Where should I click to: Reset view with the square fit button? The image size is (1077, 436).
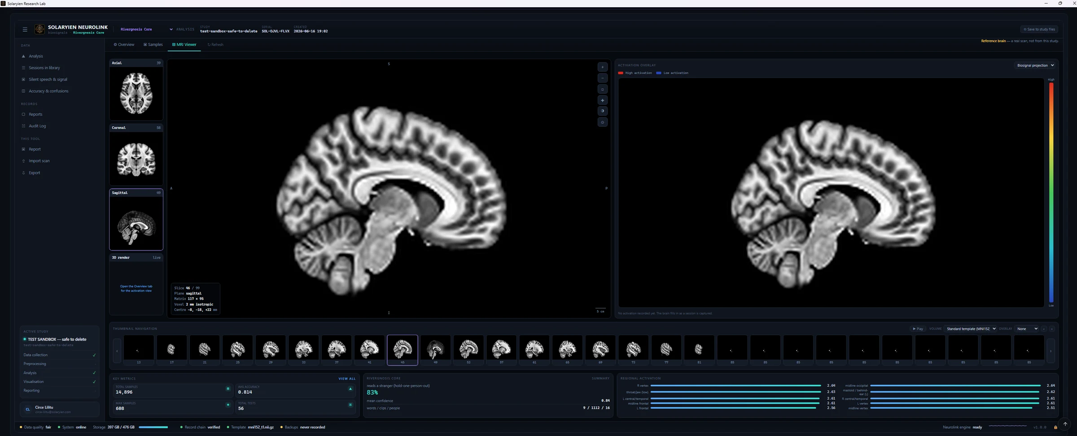pos(602,89)
